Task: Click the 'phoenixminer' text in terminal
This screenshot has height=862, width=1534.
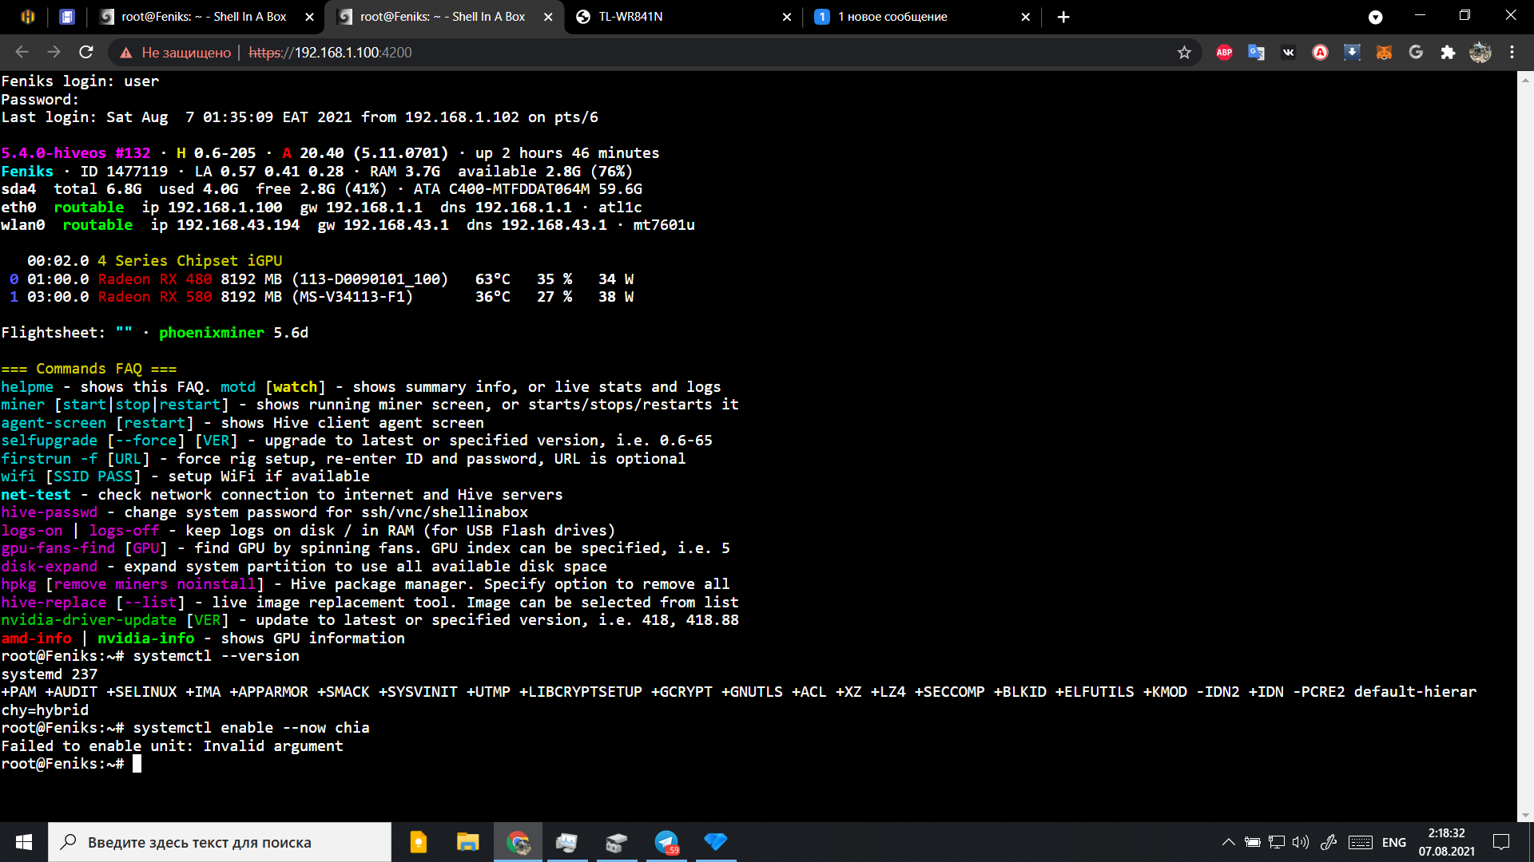Action: (211, 333)
